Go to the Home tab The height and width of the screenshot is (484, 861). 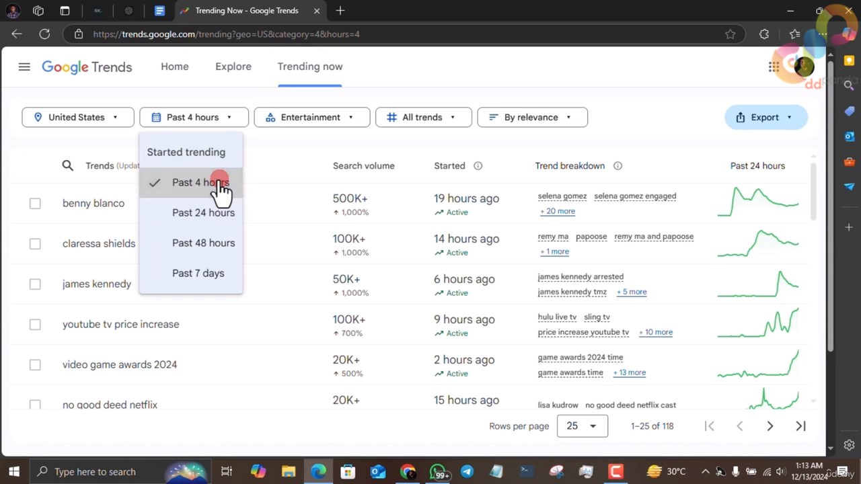175,67
